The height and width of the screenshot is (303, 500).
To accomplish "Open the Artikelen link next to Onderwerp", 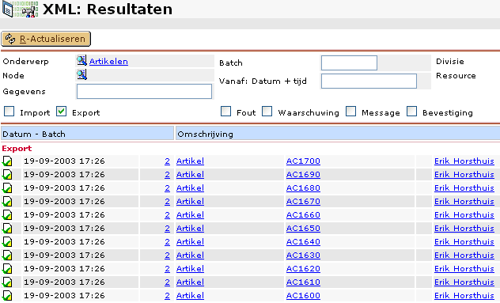I will [x=108, y=61].
